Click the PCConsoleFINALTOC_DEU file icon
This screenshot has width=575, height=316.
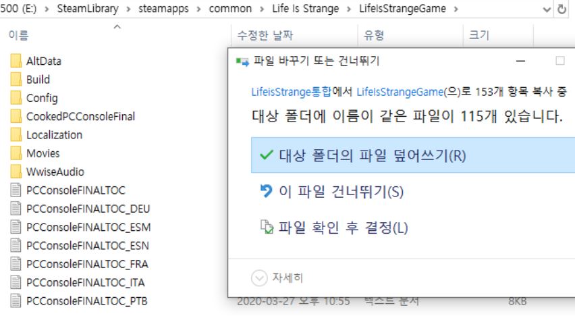16,209
